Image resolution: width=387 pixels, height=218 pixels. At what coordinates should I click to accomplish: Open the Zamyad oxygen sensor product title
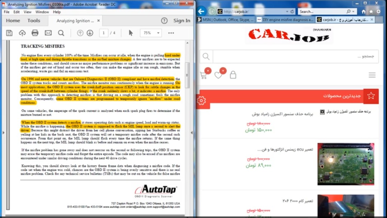[x=282, y=114]
